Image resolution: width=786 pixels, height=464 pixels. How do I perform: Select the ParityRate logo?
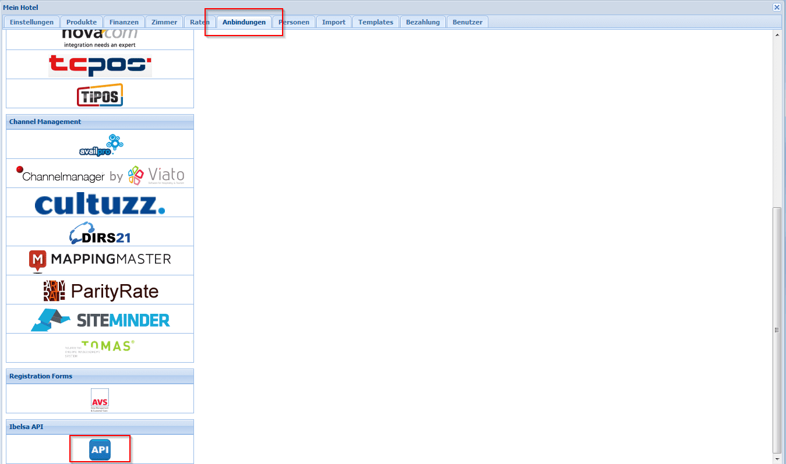(100, 291)
